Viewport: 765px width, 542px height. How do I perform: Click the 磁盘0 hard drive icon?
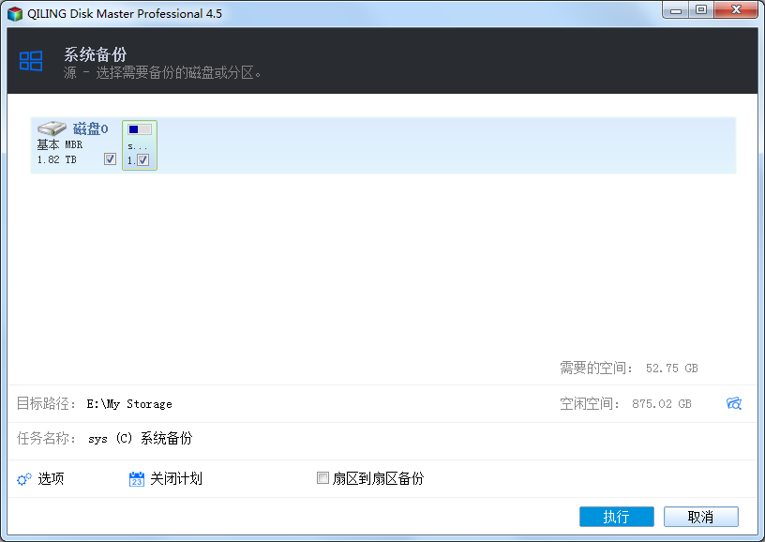(52, 128)
